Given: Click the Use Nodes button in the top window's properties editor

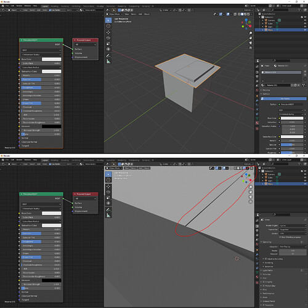Looking at the screenshot, I should click(283, 99).
